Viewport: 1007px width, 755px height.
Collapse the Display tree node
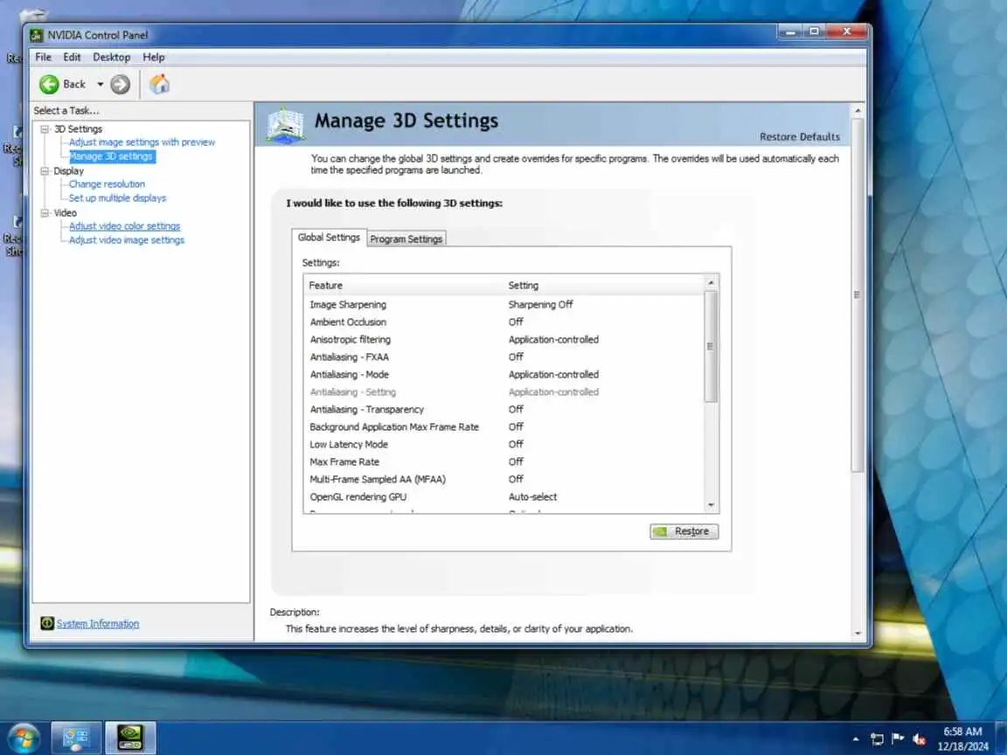point(45,170)
